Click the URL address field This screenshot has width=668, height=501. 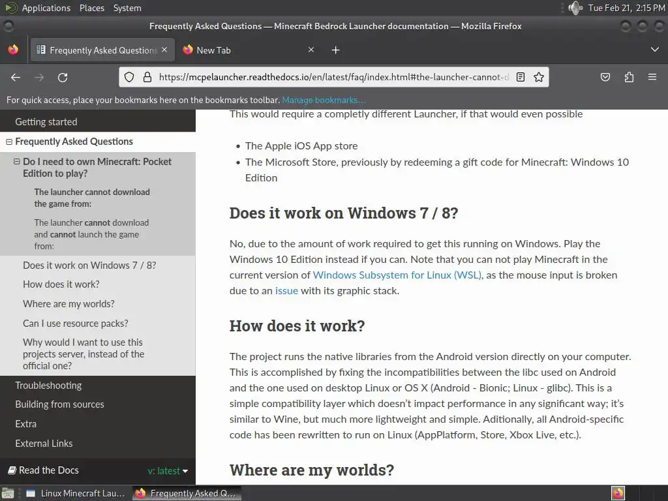coord(333,77)
